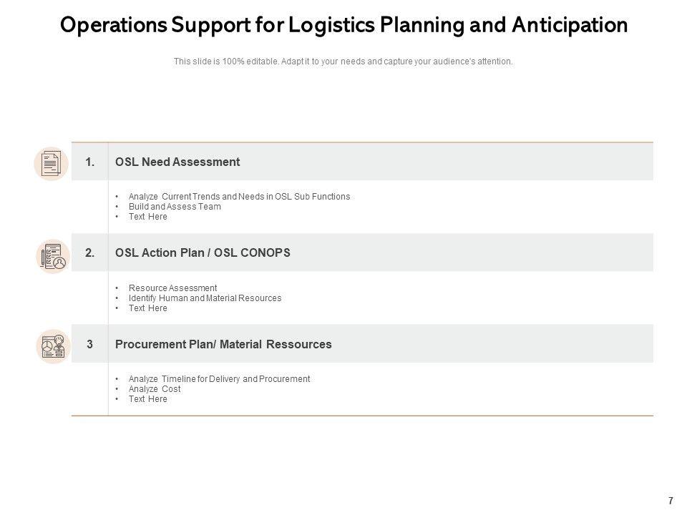
Task: Click 'Analyze Timeline for Delivery and Procurement'
Action: pyautogui.click(x=219, y=379)
